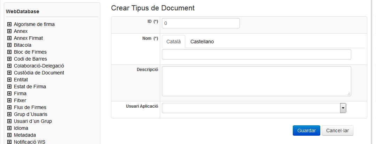Select the Català language tab
Viewport: 376px width, 144px height.
(x=173, y=42)
